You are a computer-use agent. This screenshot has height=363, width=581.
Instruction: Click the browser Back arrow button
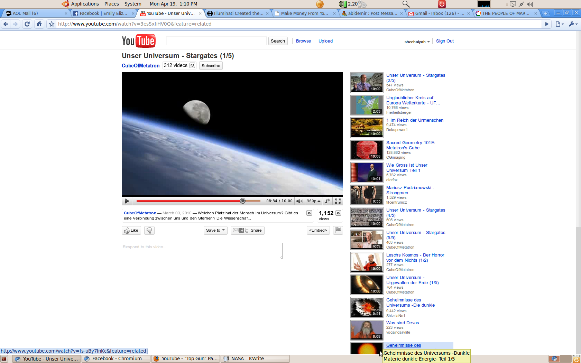click(6, 24)
